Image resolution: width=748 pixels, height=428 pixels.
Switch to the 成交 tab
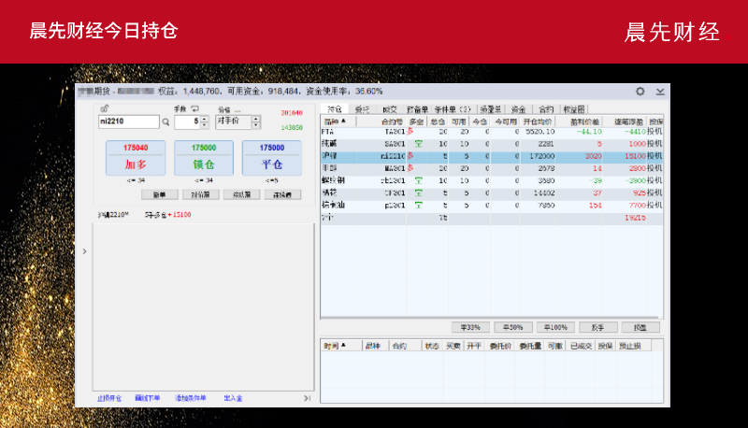(389, 109)
